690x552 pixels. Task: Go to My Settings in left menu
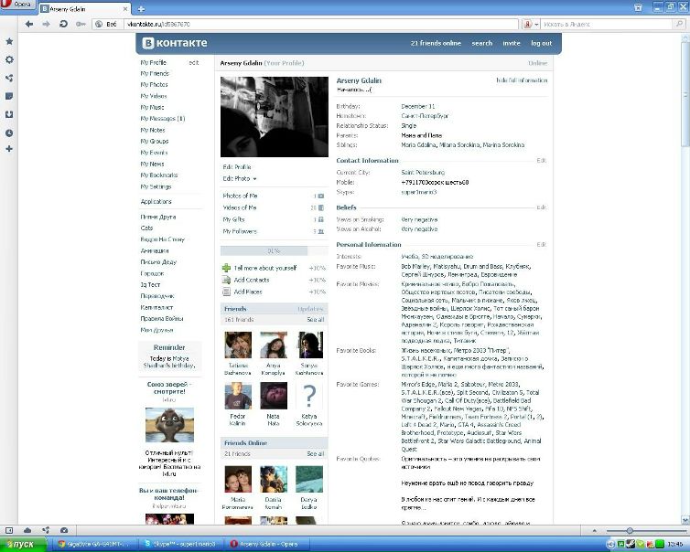pyautogui.click(x=156, y=186)
